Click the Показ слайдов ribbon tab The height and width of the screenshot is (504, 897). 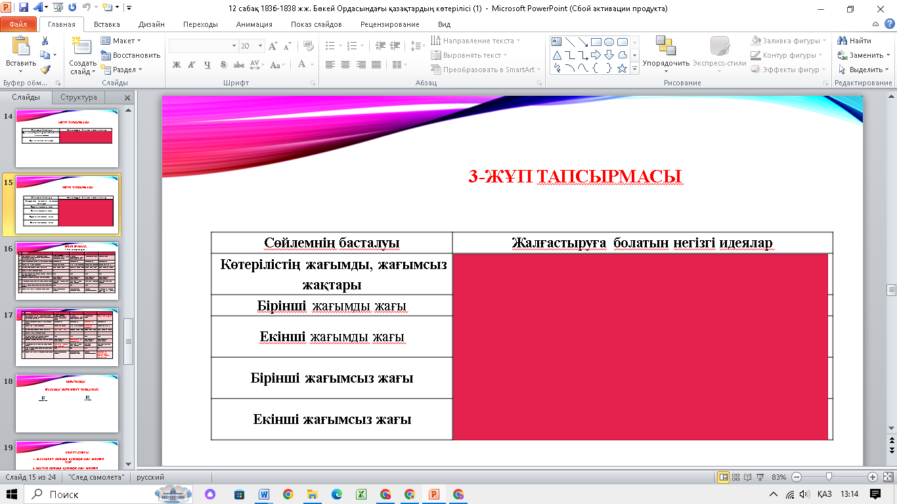(x=318, y=24)
